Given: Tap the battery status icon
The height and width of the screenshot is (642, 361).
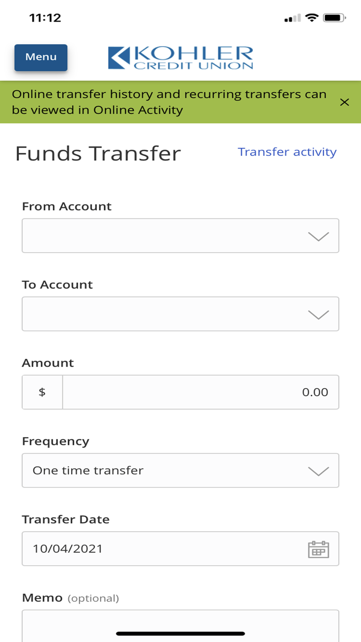Looking at the screenshot, I should (x=334, y=17).
